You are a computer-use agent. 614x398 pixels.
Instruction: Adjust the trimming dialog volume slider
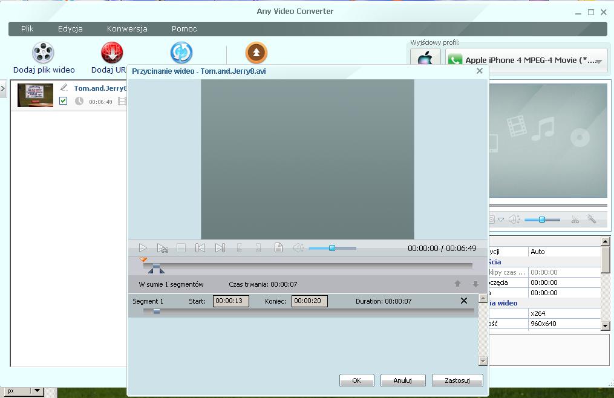pyautogui.click(x=332, y=248)
